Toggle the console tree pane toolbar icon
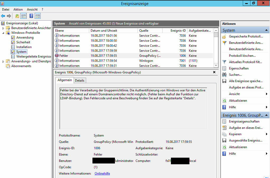 (x=24, y=16)
